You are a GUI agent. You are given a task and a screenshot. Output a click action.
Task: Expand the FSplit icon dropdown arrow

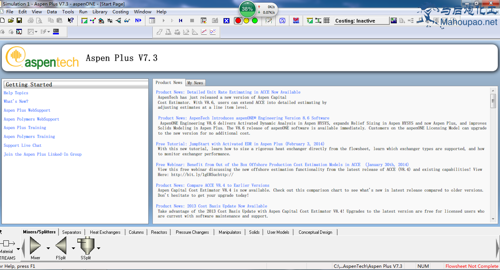tap(73, 248)
